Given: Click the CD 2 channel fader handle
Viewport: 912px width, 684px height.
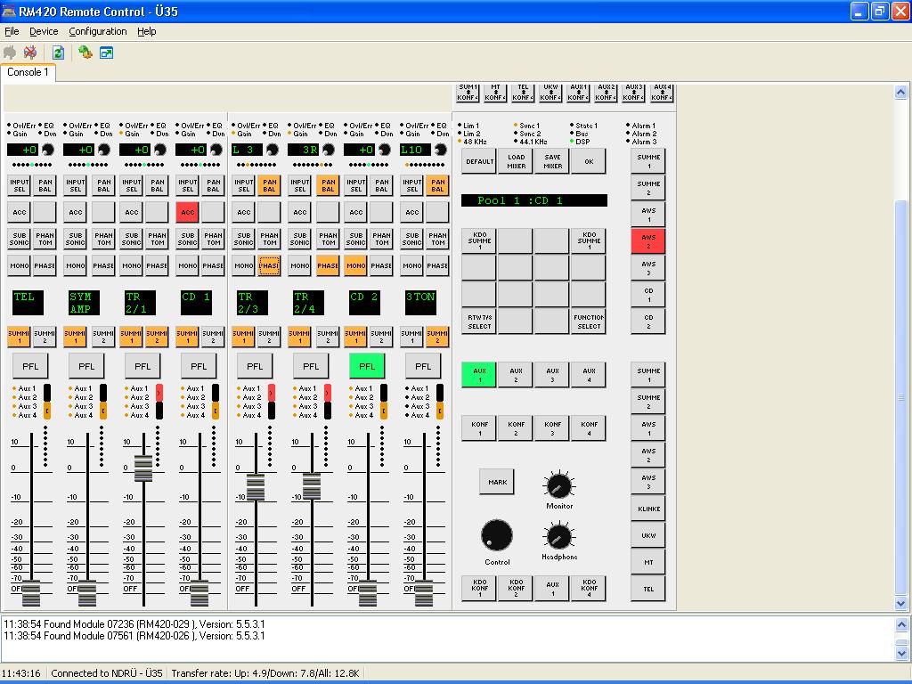Looking at the screenshot, I should (368, 593).
